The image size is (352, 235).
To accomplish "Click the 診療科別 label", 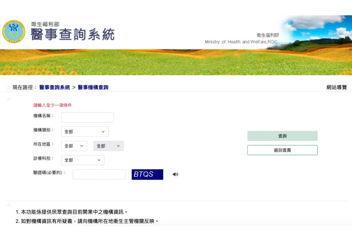I will point(43,158).
